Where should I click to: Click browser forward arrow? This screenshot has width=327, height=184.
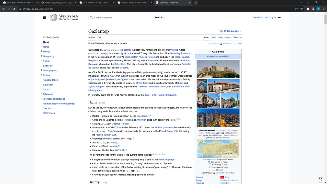[8, 9]
